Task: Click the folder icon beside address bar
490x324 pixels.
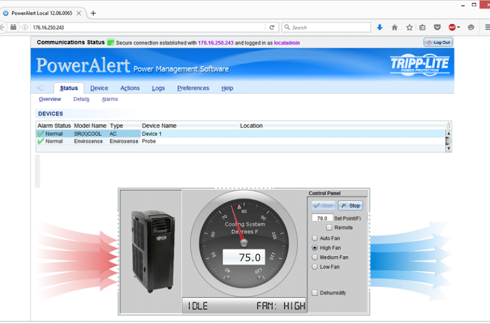Action: pos(13,27)
